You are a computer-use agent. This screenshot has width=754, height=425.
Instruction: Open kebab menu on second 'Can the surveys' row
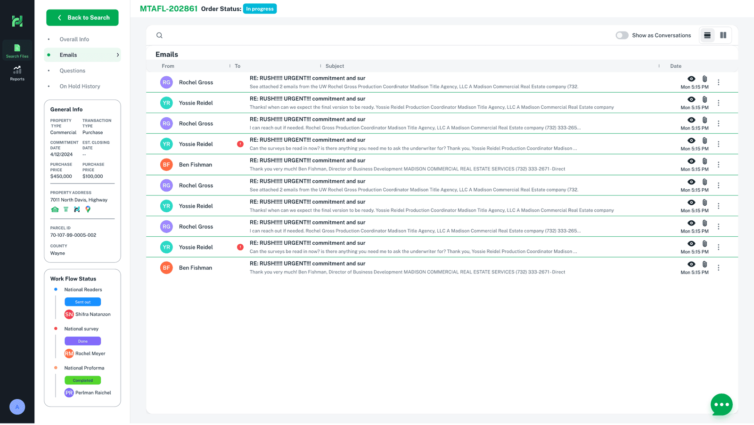coord(718,247)
